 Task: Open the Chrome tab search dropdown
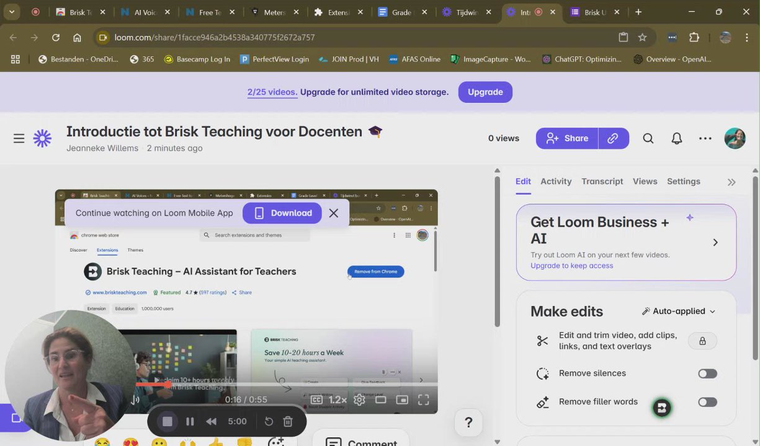point(11,12)
